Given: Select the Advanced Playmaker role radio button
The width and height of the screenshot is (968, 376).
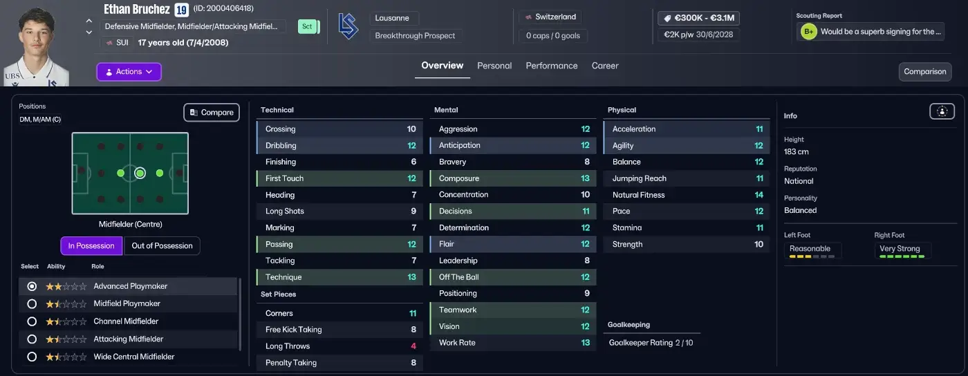Looking at the screenshot, I should 31,286.
